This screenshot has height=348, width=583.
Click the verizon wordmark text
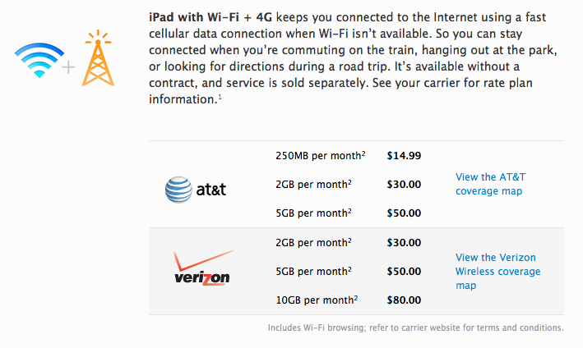pos(202,278)
